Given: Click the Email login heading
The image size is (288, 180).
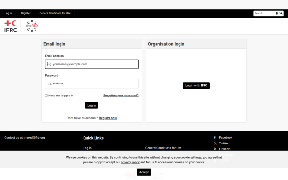Looking at the screenshot, I should pos(54,44).
